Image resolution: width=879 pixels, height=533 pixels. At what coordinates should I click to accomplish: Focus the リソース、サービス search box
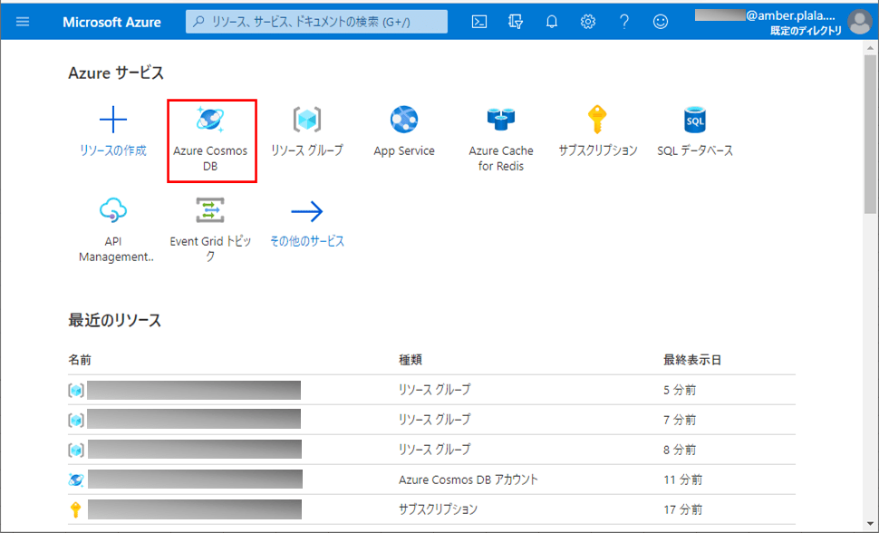tap(317, 22)
